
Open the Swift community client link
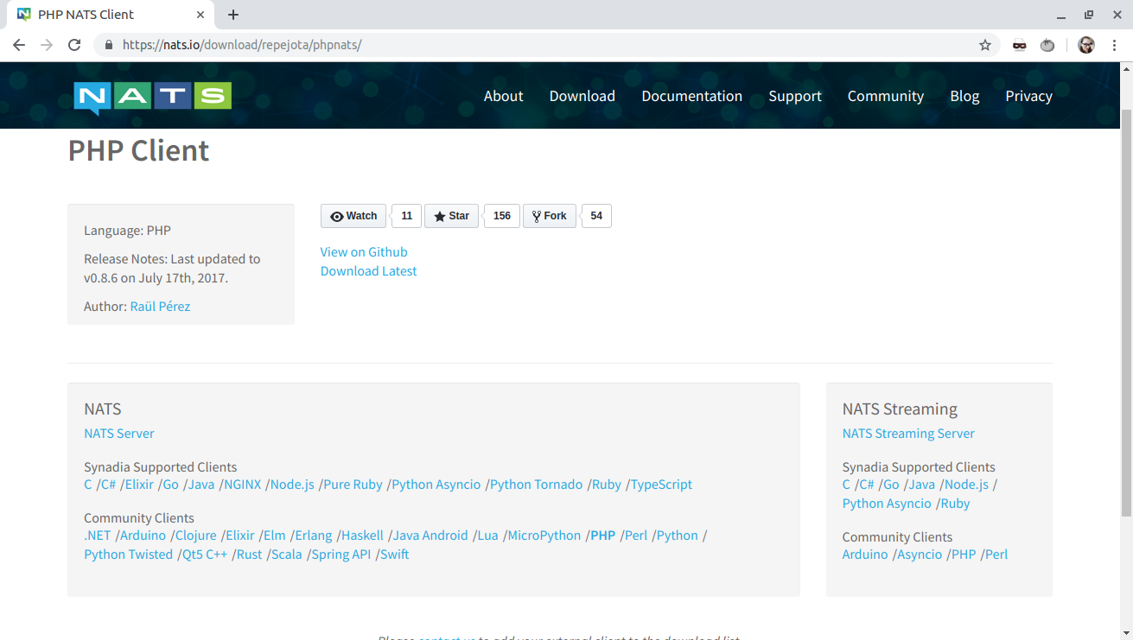click(x=395, y=554)
